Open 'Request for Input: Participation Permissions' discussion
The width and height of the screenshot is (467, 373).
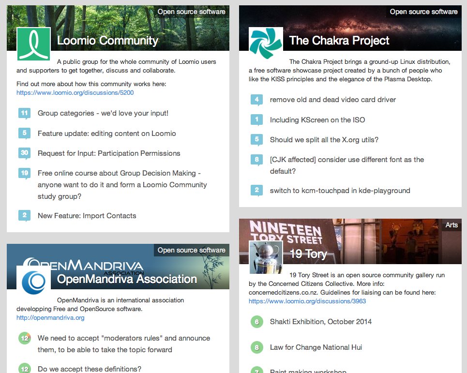[x=109, y=153]
